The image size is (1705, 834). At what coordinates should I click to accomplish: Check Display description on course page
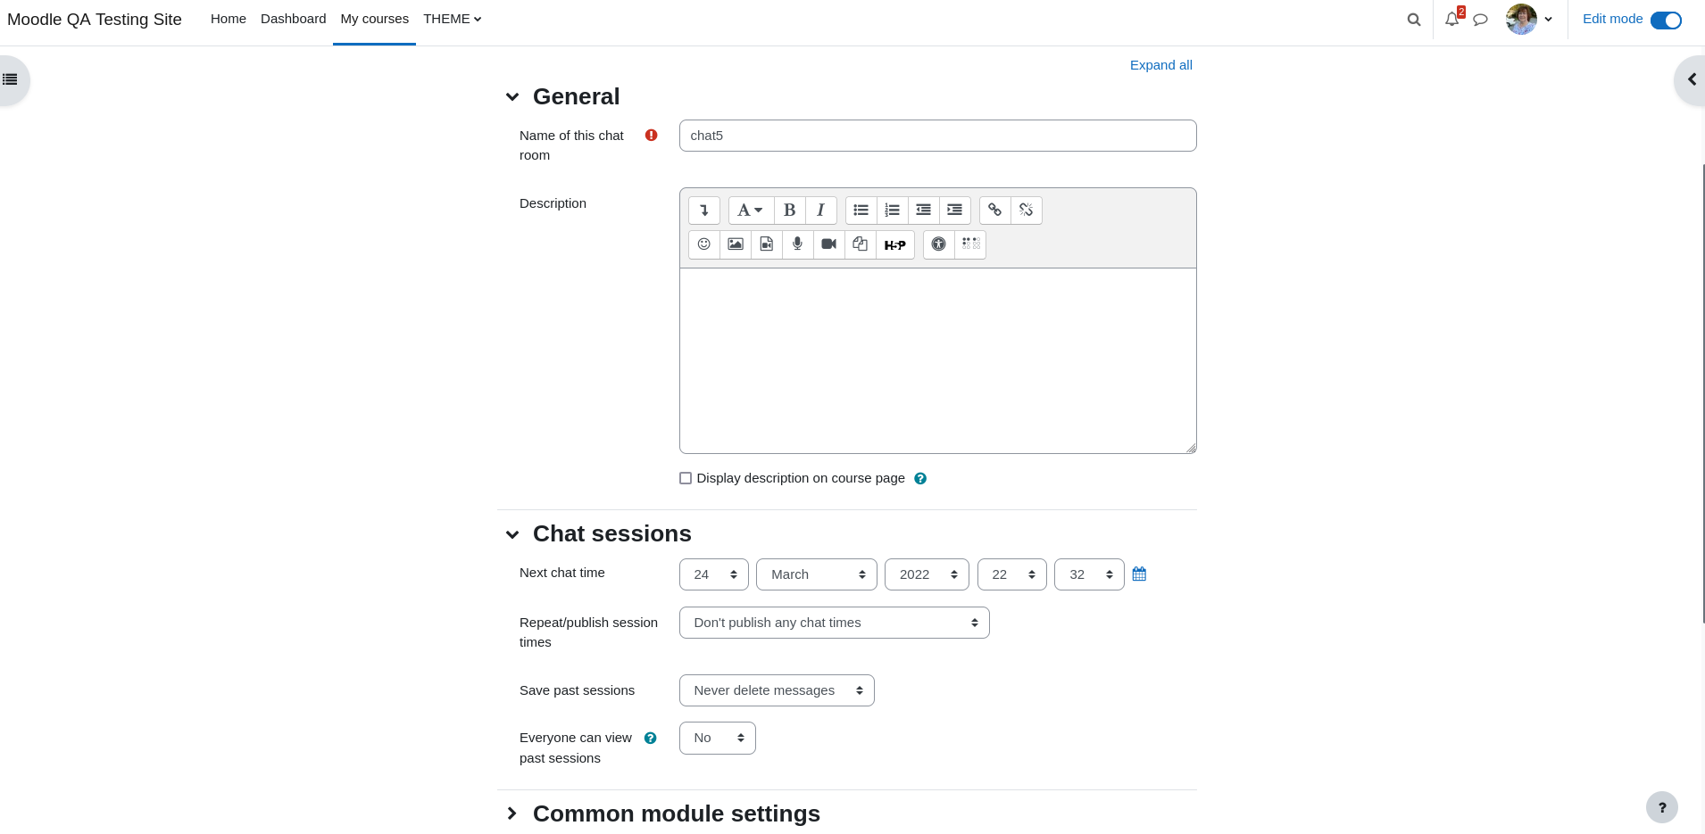pyautogui.click(x=686, y=478)
